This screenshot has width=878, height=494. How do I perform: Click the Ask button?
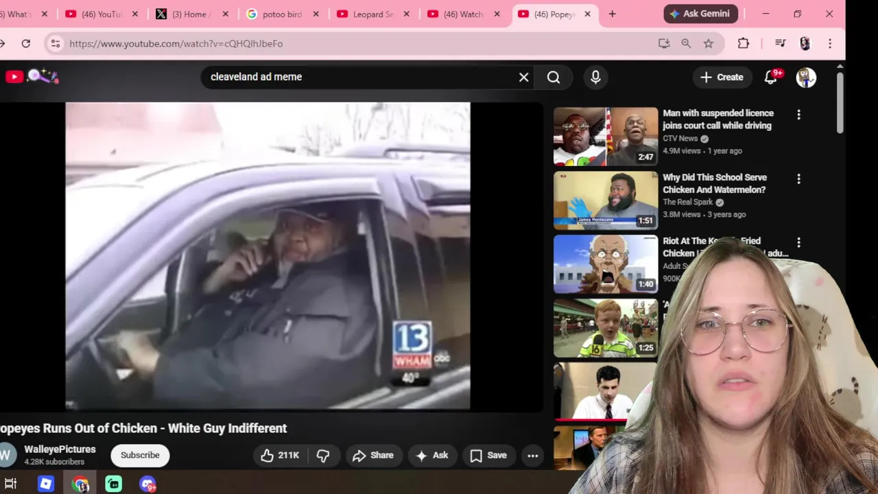[432, 455]
